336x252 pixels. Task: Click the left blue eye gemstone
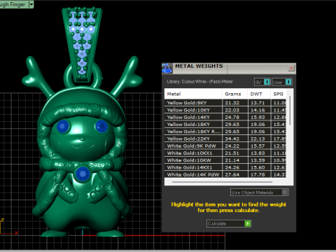[63, 127]
